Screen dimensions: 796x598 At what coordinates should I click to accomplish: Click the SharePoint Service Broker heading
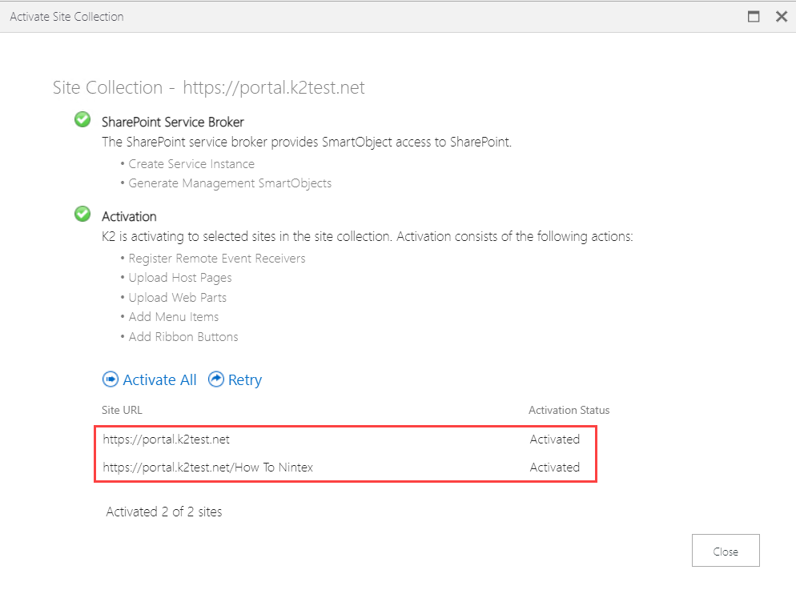pyautogui.click(x=173, y=122)
